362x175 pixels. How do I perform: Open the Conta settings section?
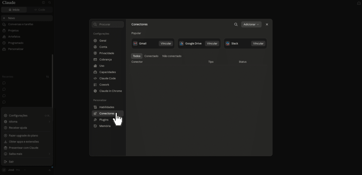point(107,47)
